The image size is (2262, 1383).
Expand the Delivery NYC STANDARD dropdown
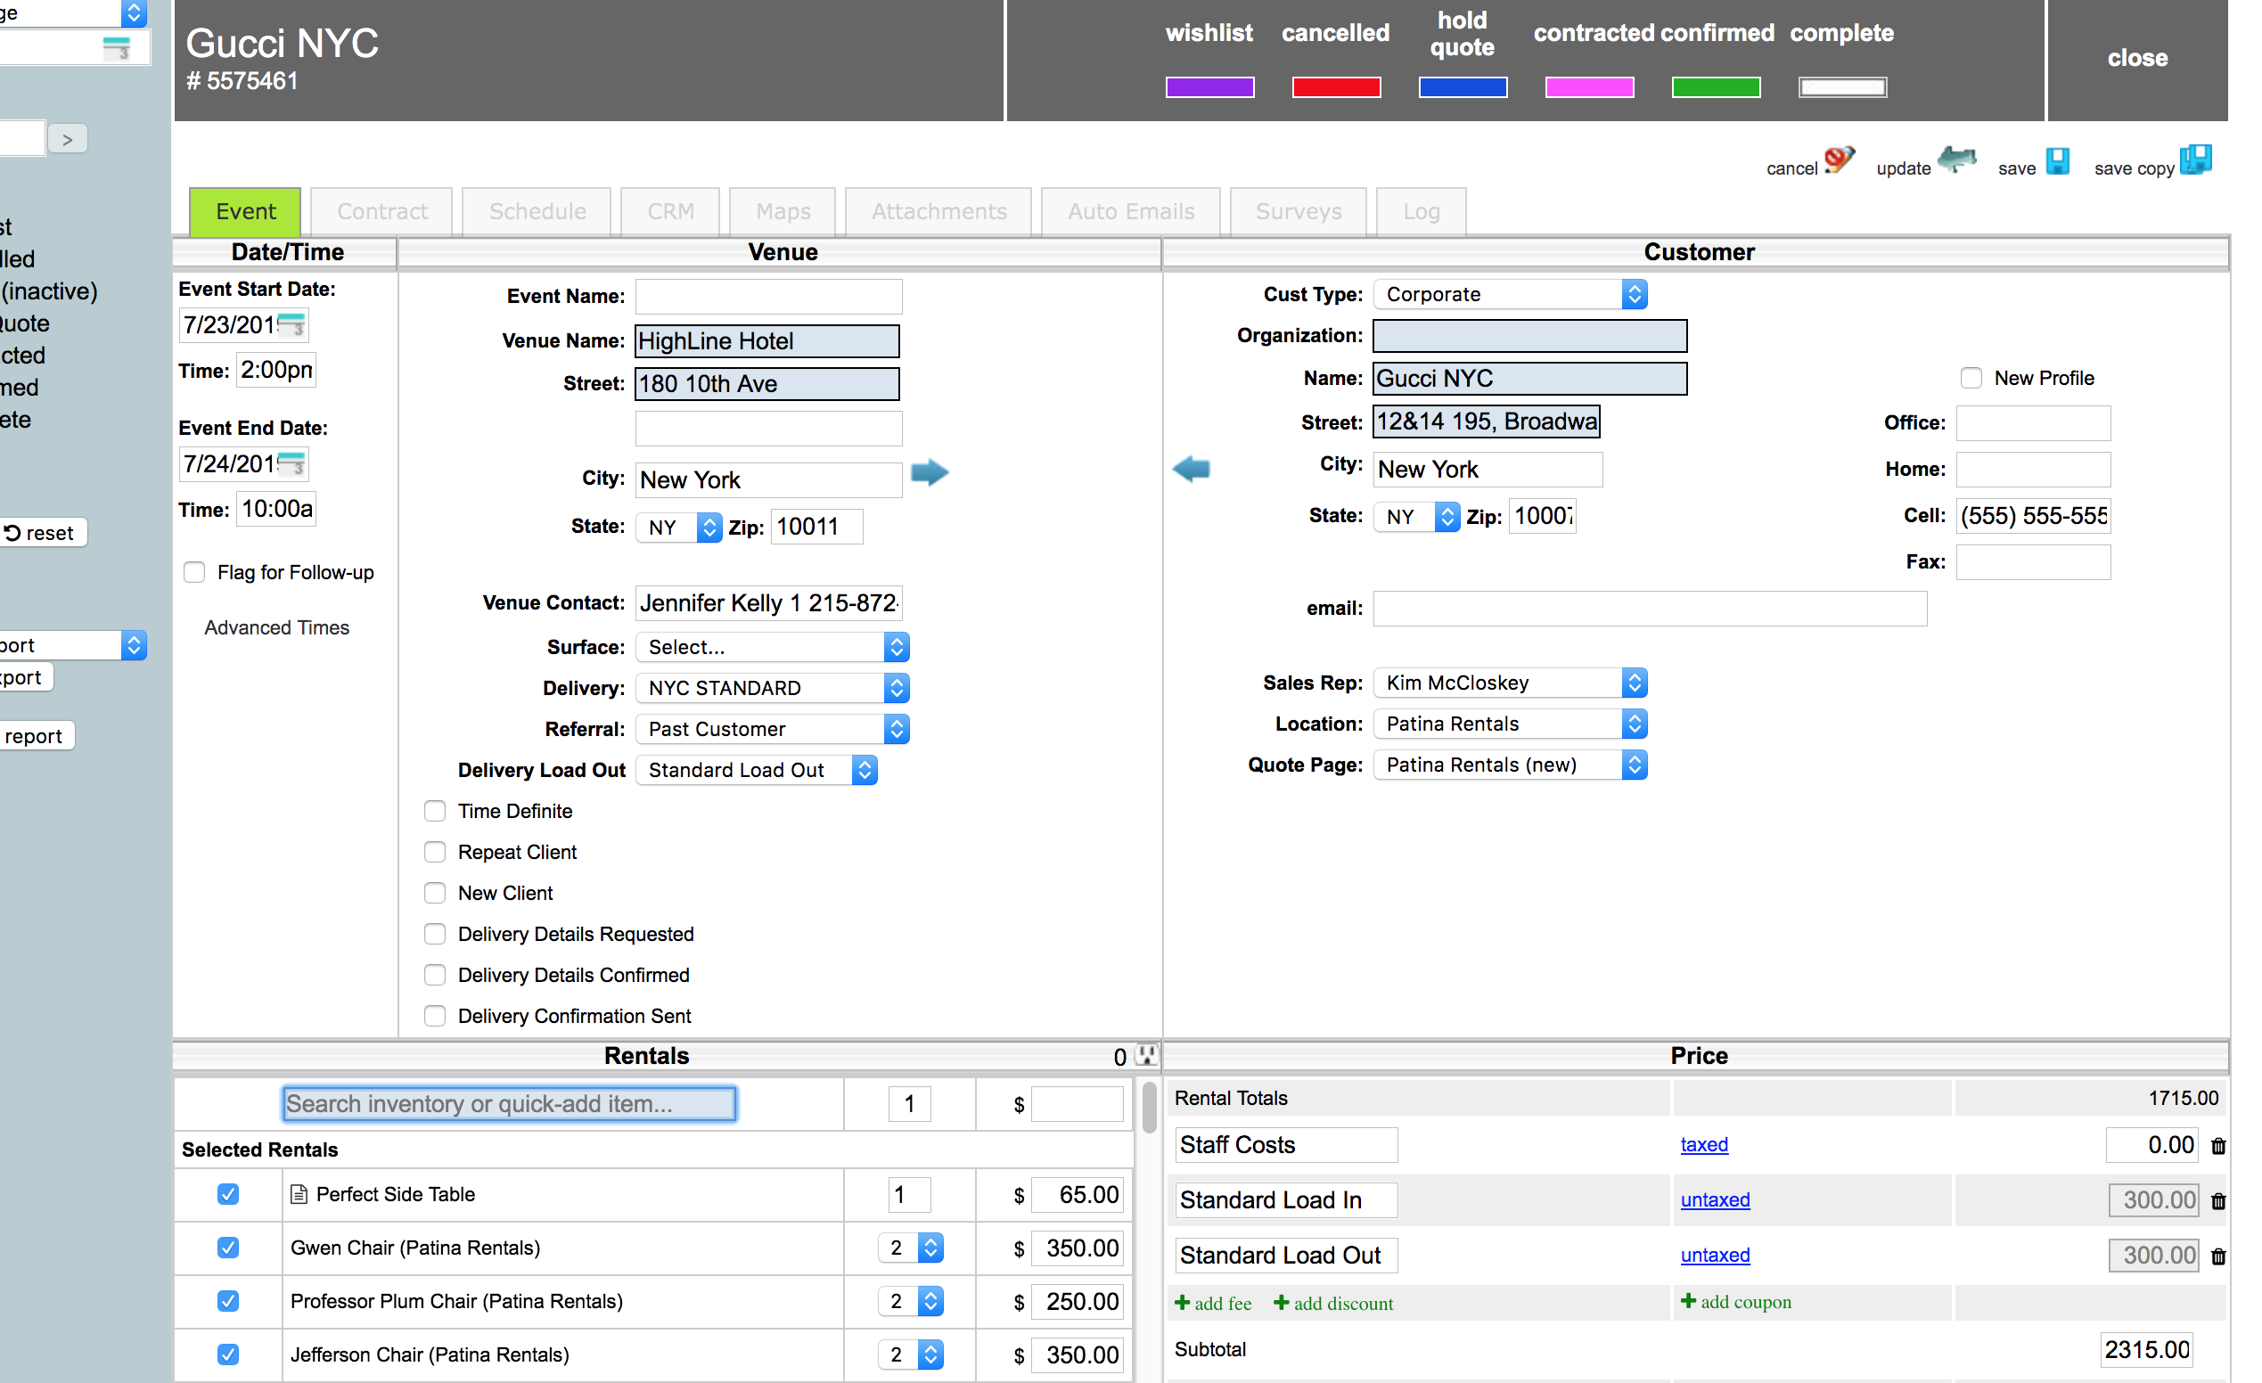771,688
